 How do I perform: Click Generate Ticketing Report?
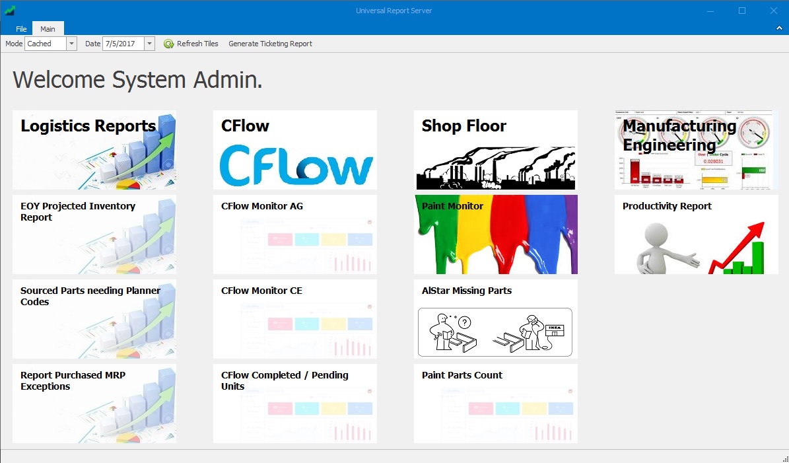coord(270,44)
